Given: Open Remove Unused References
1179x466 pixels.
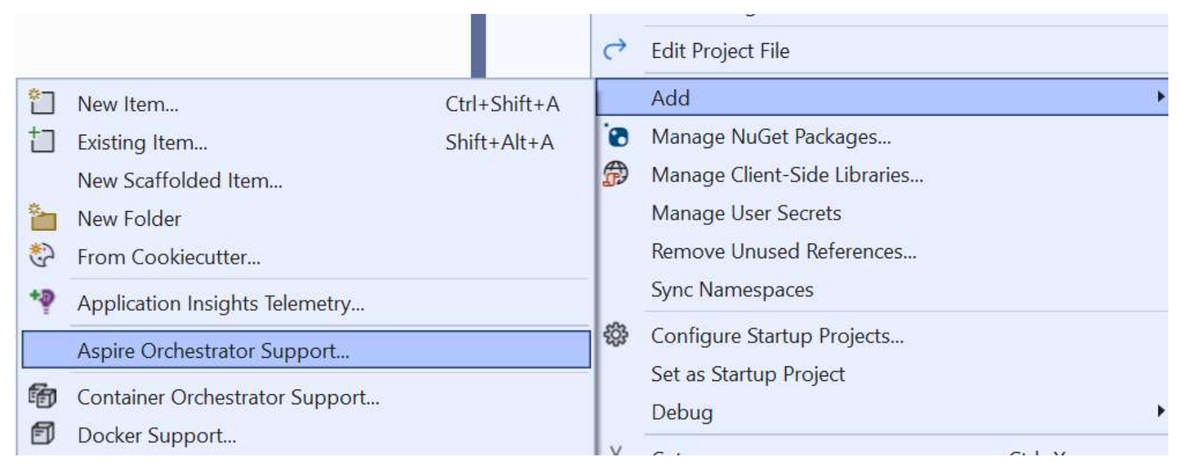Looking at the screenshot, I should [783, 251].
